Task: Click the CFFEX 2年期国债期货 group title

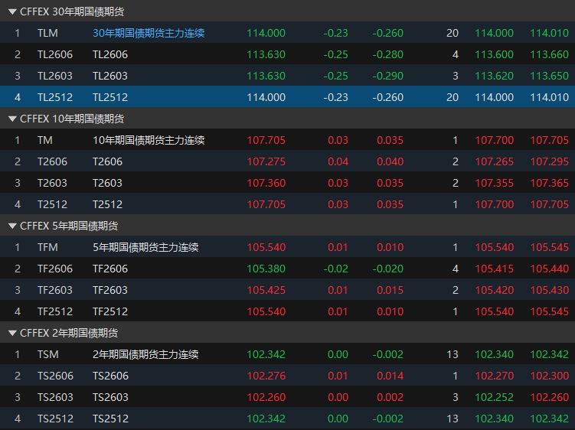Action: [x=69, y=333]
